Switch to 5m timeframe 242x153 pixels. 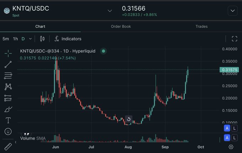pyautogui.click(x=6, y=39)
